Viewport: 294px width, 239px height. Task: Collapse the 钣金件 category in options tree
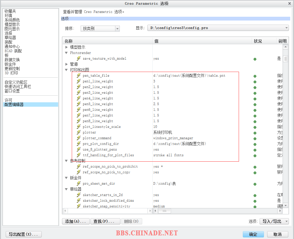[x=66, y=178]
